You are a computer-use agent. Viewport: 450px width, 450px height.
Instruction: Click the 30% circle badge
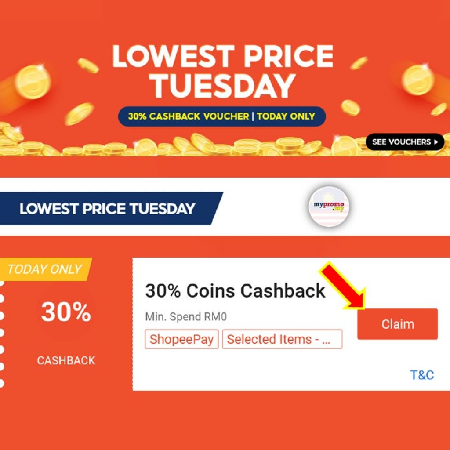[x=66, y=312]
